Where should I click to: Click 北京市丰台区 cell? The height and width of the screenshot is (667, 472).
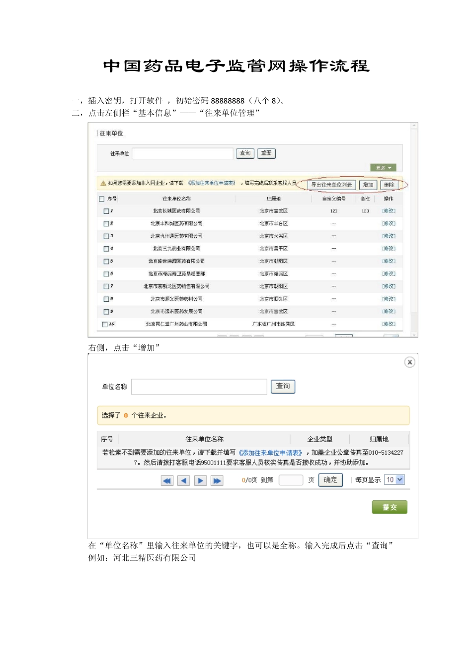coord(273,224)
